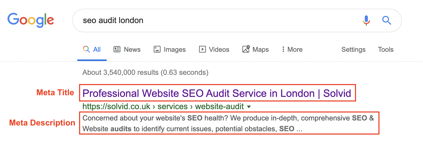Screen dimensions: 423x143
Task: Expand the arrow next to website-audit URL
Action: 249,107
